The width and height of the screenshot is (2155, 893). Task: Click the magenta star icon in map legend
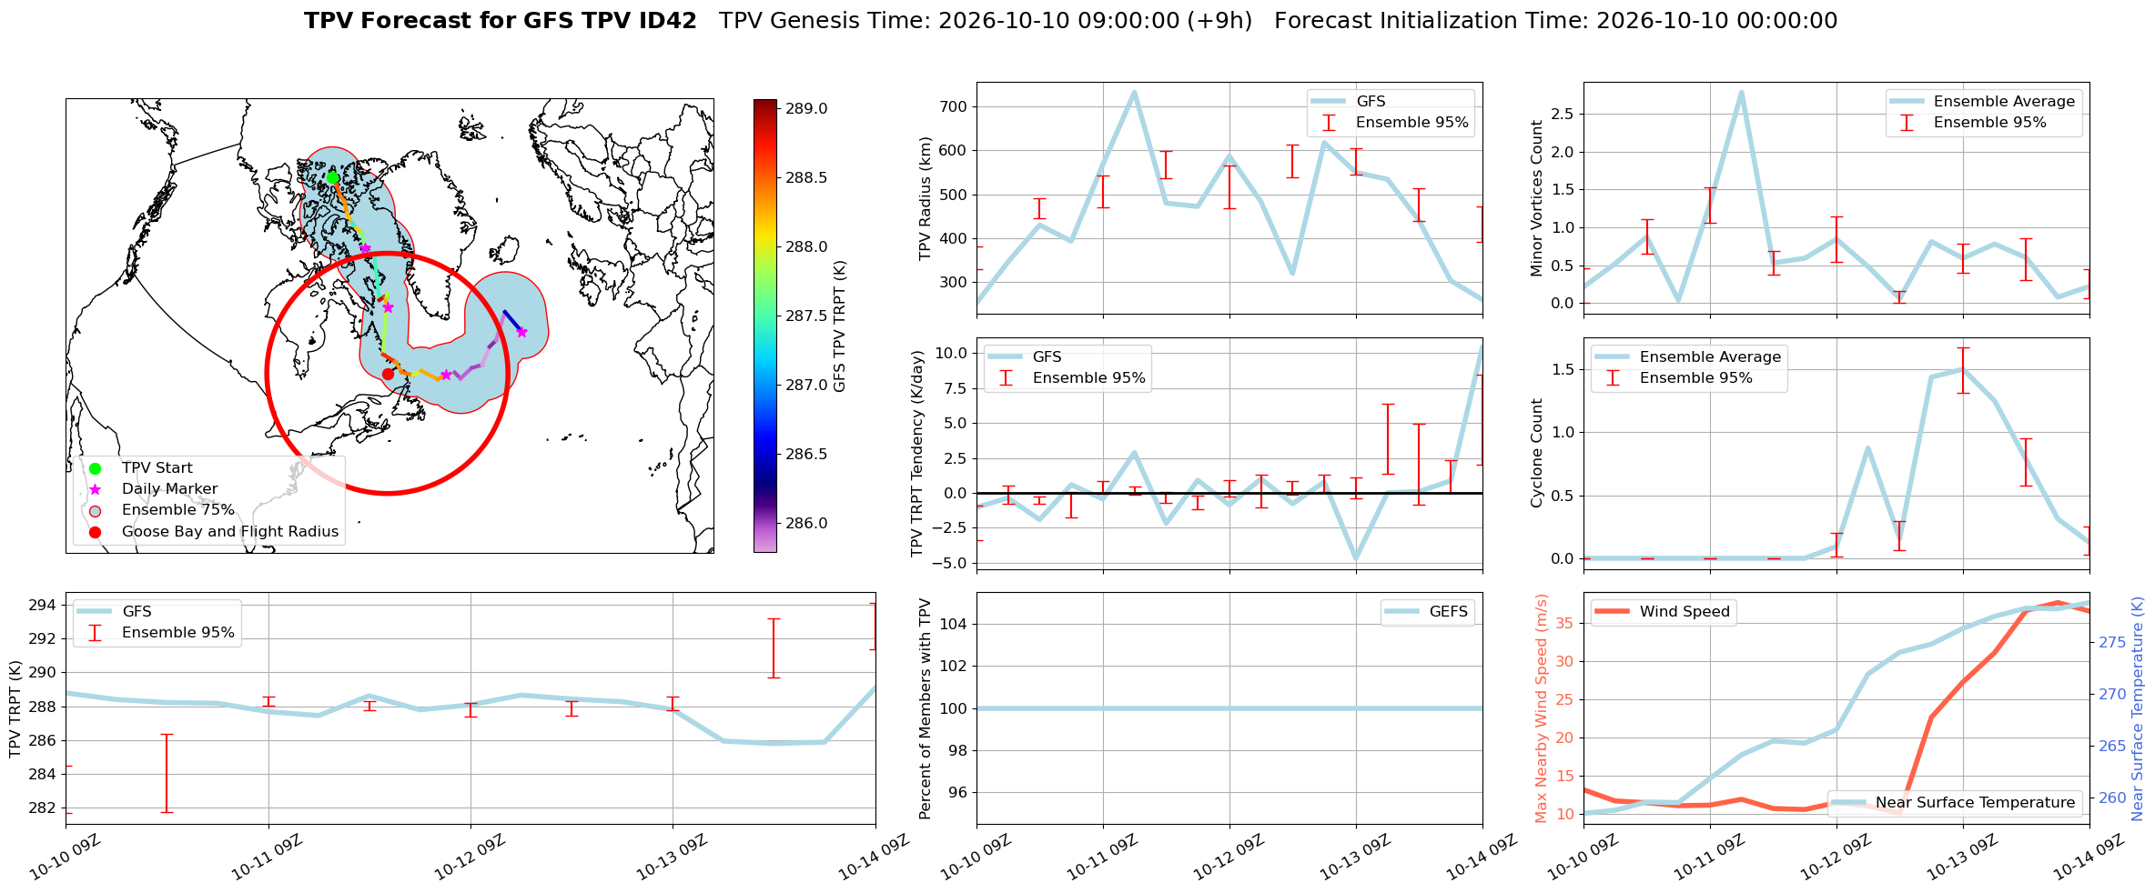[95, 489]
